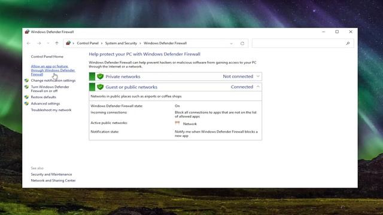383x215 pixels.
Task: Open Security and Maintenance link
Action: [x=51, y=174]
